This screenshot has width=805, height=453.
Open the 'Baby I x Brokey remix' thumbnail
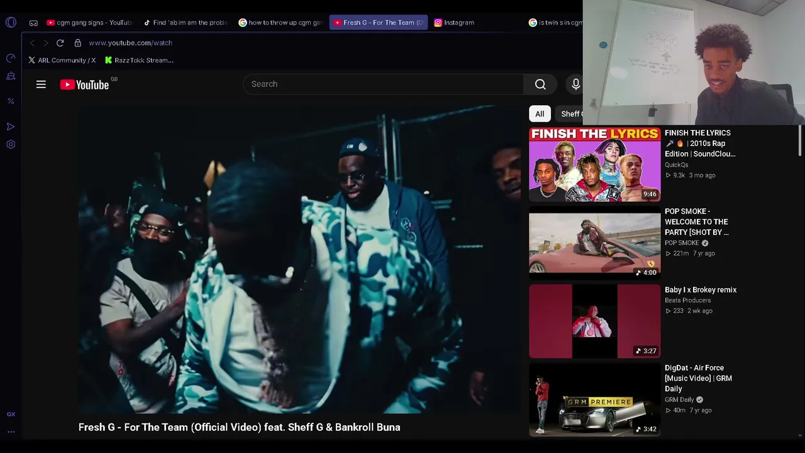[x=595, y=322]
